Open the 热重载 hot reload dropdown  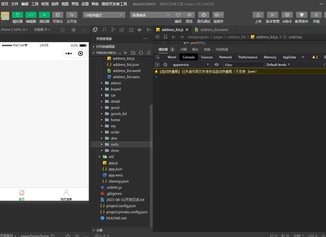coord(42,30)
